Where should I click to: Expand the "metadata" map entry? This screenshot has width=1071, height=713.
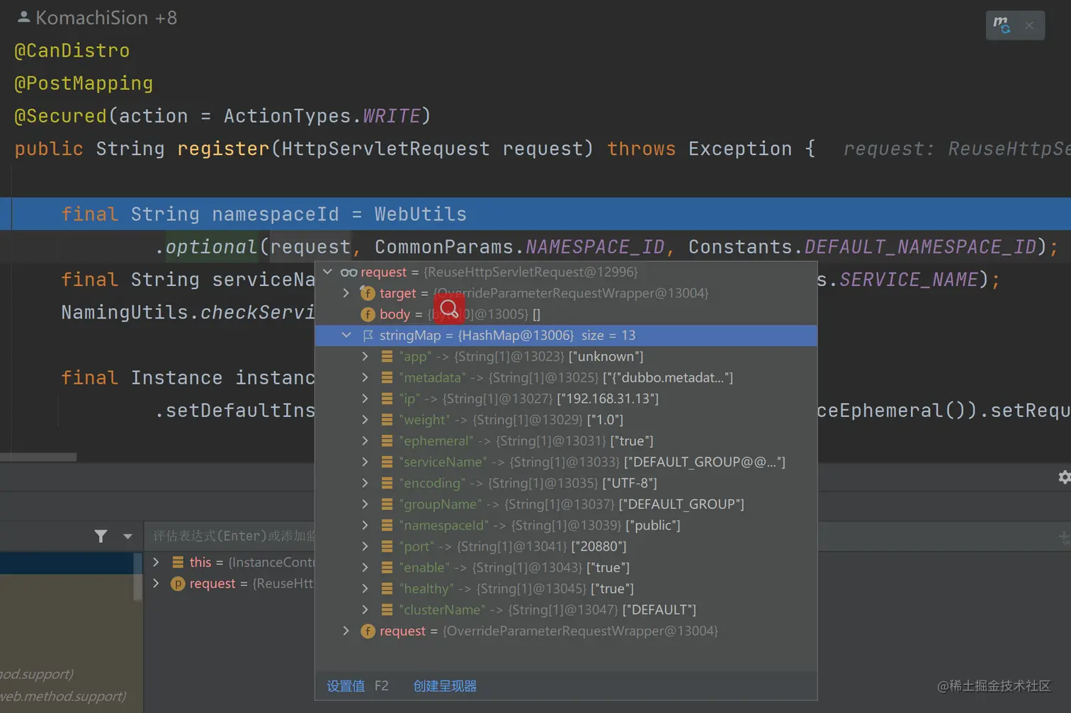coord(365,377)
